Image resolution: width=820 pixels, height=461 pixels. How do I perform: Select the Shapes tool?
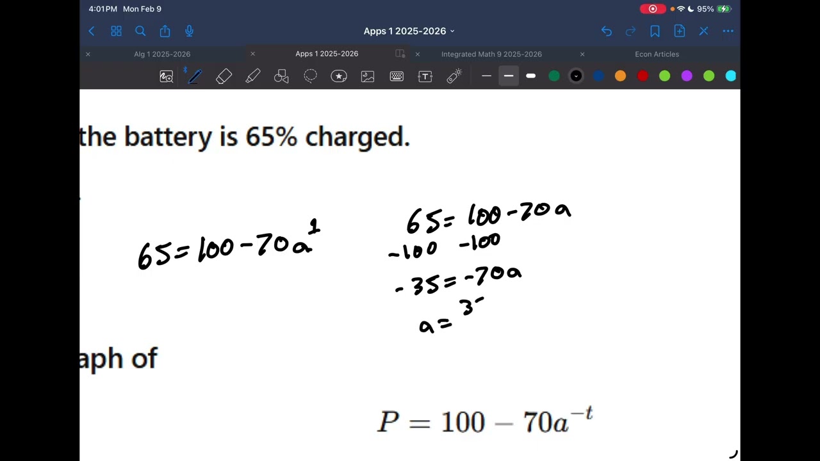click(281, 76)
